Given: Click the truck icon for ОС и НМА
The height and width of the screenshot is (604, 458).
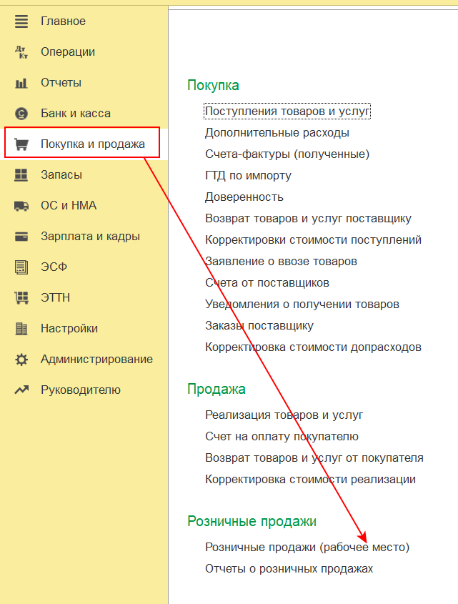Looking at the screenshot, I should click(x=21, y=206).
